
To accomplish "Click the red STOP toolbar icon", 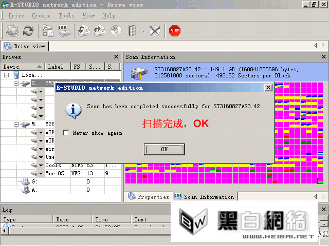I will [x=175, y=31].
